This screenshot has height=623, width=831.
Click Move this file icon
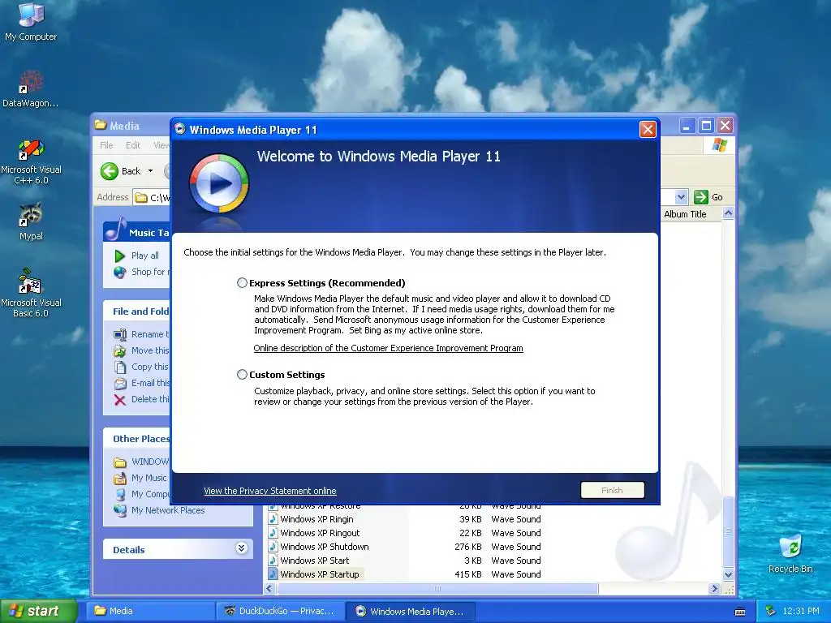coord(120,350)
